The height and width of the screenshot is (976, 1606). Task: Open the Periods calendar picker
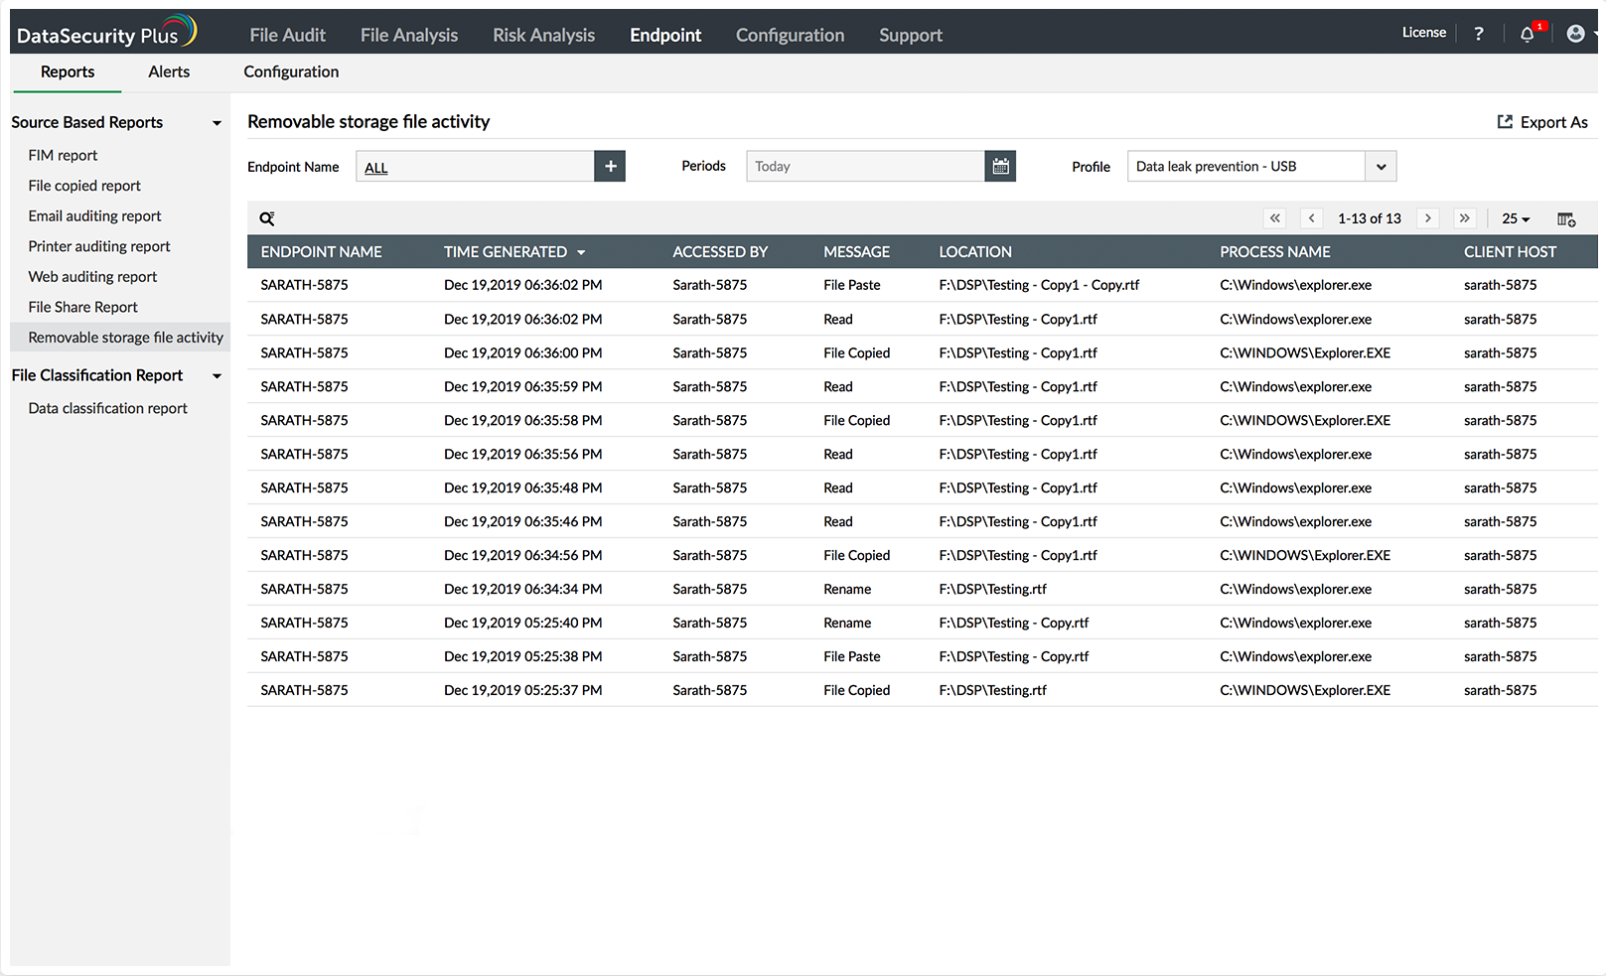tap(1000, 166)
